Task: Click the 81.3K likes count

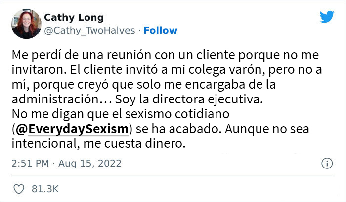Action: pyautogui.click(x=45, y=189)
